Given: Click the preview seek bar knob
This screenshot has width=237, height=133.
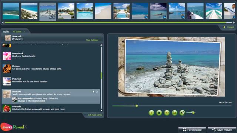Looking at the screenshot, I should tap(137, 106).
